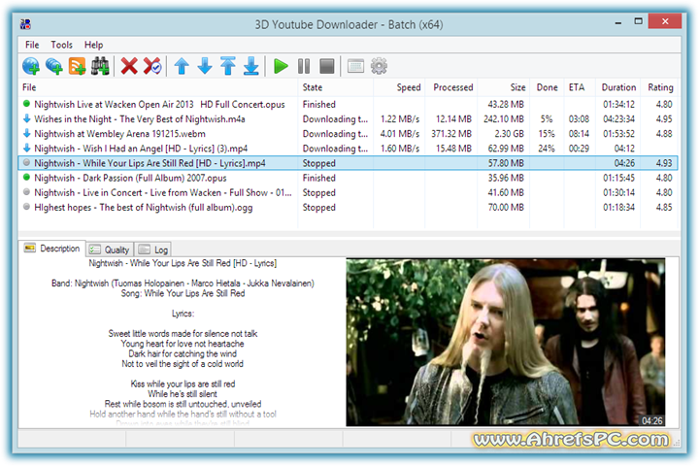Open the File menu
This screenshot has width=699, height=466.
click(32, 45)
